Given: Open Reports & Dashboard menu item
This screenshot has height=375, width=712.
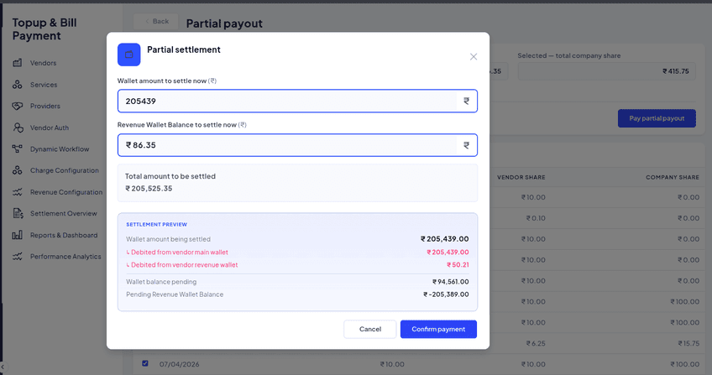Looking at the screenshot, I should (64, 236).
